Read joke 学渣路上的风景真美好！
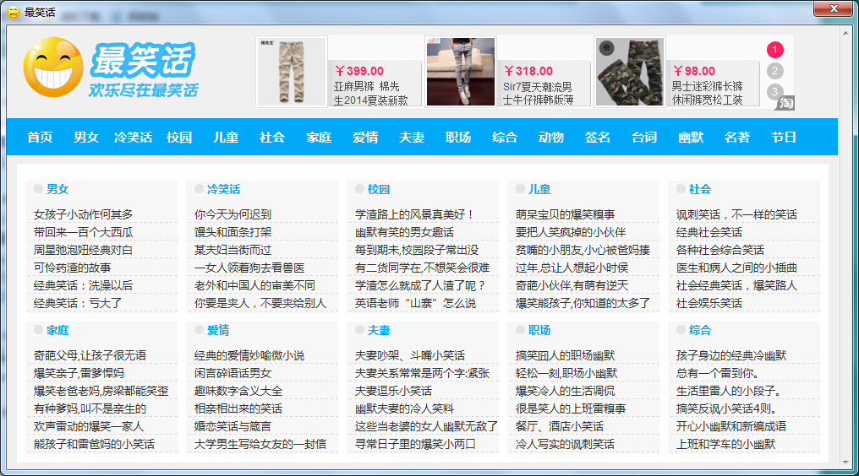 click(415, 214)
